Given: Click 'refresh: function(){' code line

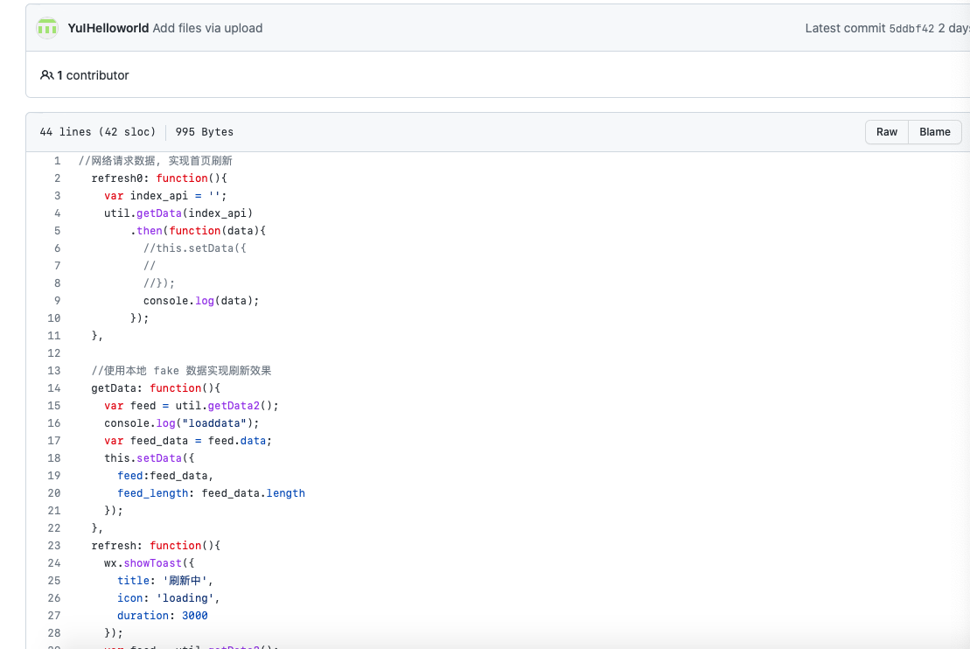Looking at the screenshot, I should click(x=156, y=546).
